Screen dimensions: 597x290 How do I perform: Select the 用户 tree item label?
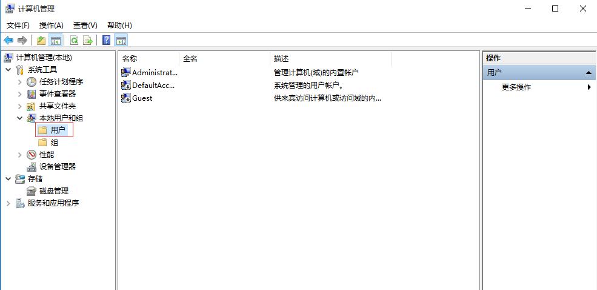pyautogui.click(x=58, y=130)
